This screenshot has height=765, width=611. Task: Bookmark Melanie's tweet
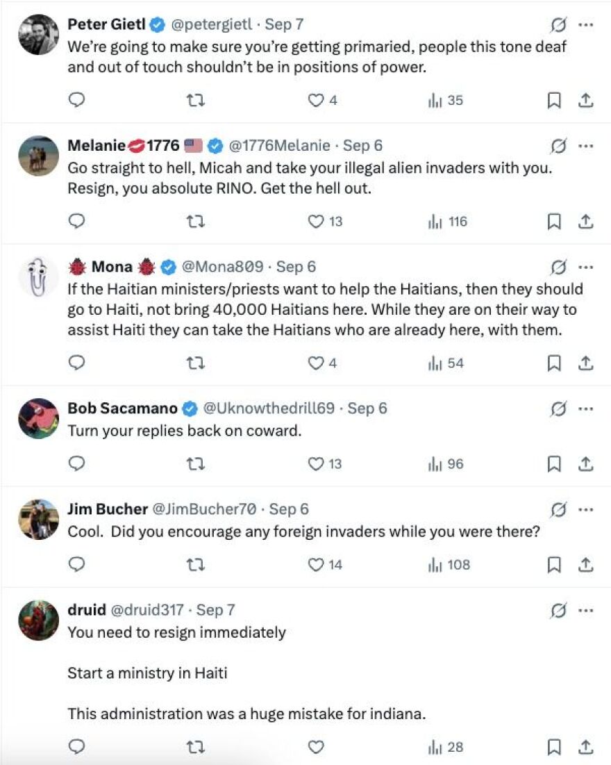point(553,222)
